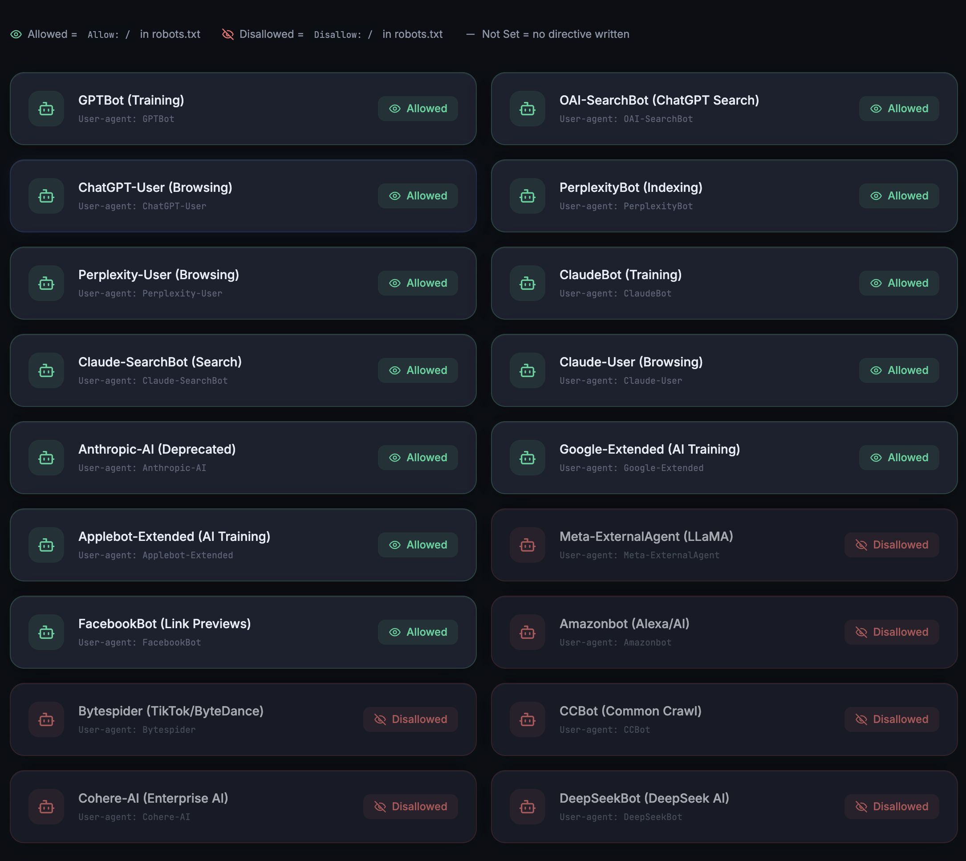Click the Google-Extended robot icon
966x861 pixels.
pos(527,458)
